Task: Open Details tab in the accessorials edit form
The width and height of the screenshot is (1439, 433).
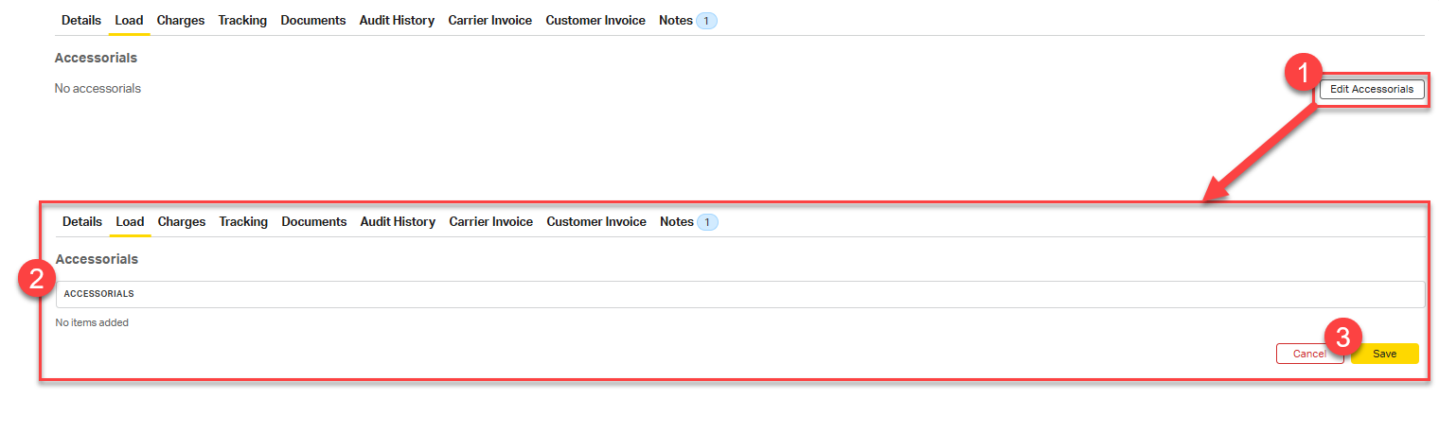Action: (82, 221)
